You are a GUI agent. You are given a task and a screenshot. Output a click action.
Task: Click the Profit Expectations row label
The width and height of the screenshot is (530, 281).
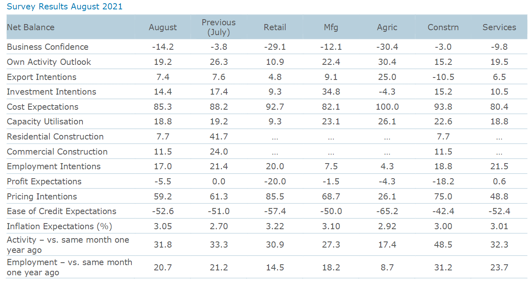coord(44,181)
